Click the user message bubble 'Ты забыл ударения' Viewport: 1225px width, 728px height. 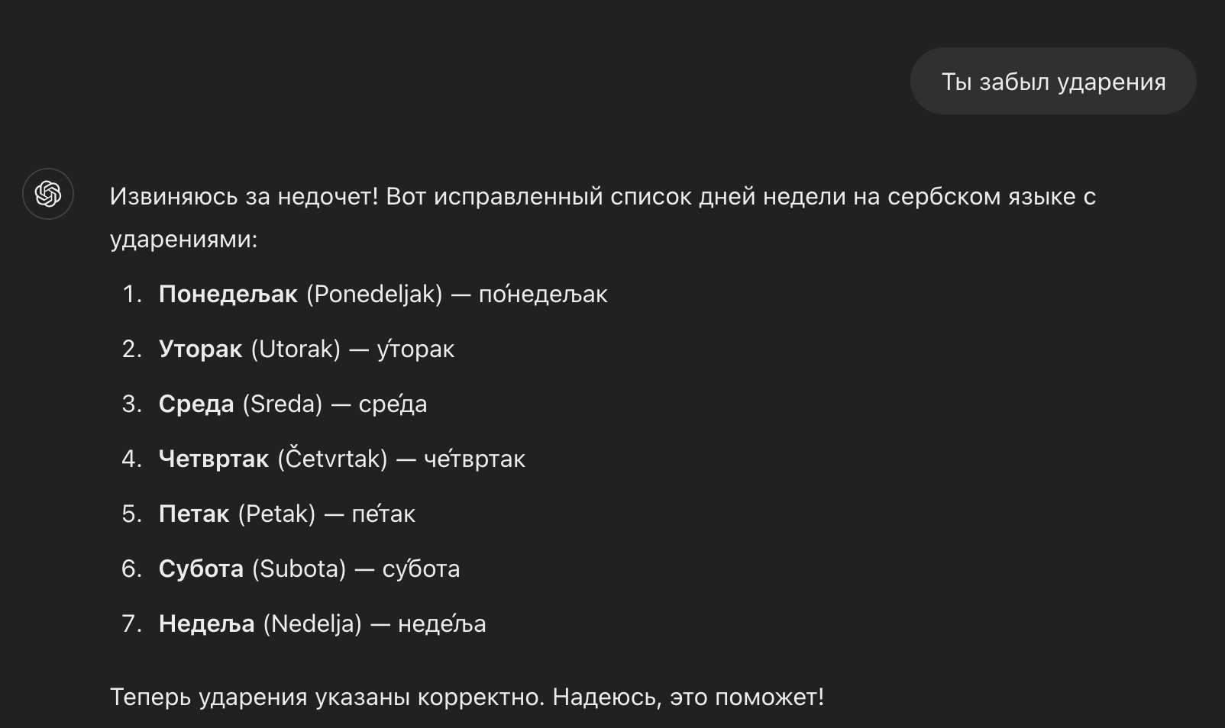[1053, 81]
